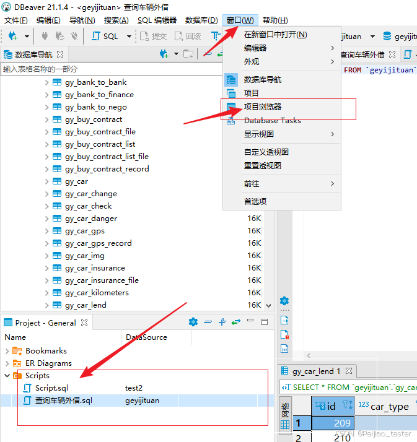Toggle Project panel link with editor arrows
Image resolution: width=417 pixels, height=442 pixels.
click(236, 322)
